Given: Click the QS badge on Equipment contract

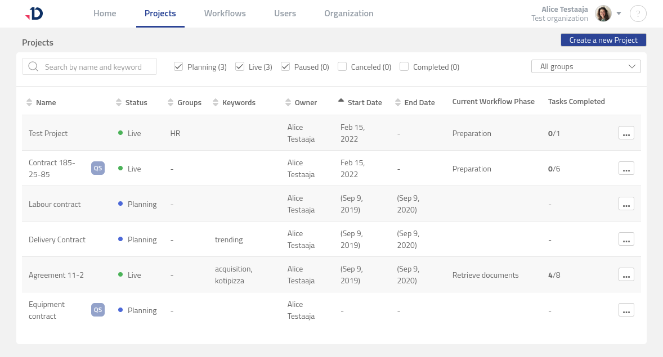Looking at the screenshot, I should tap(98, 310).
